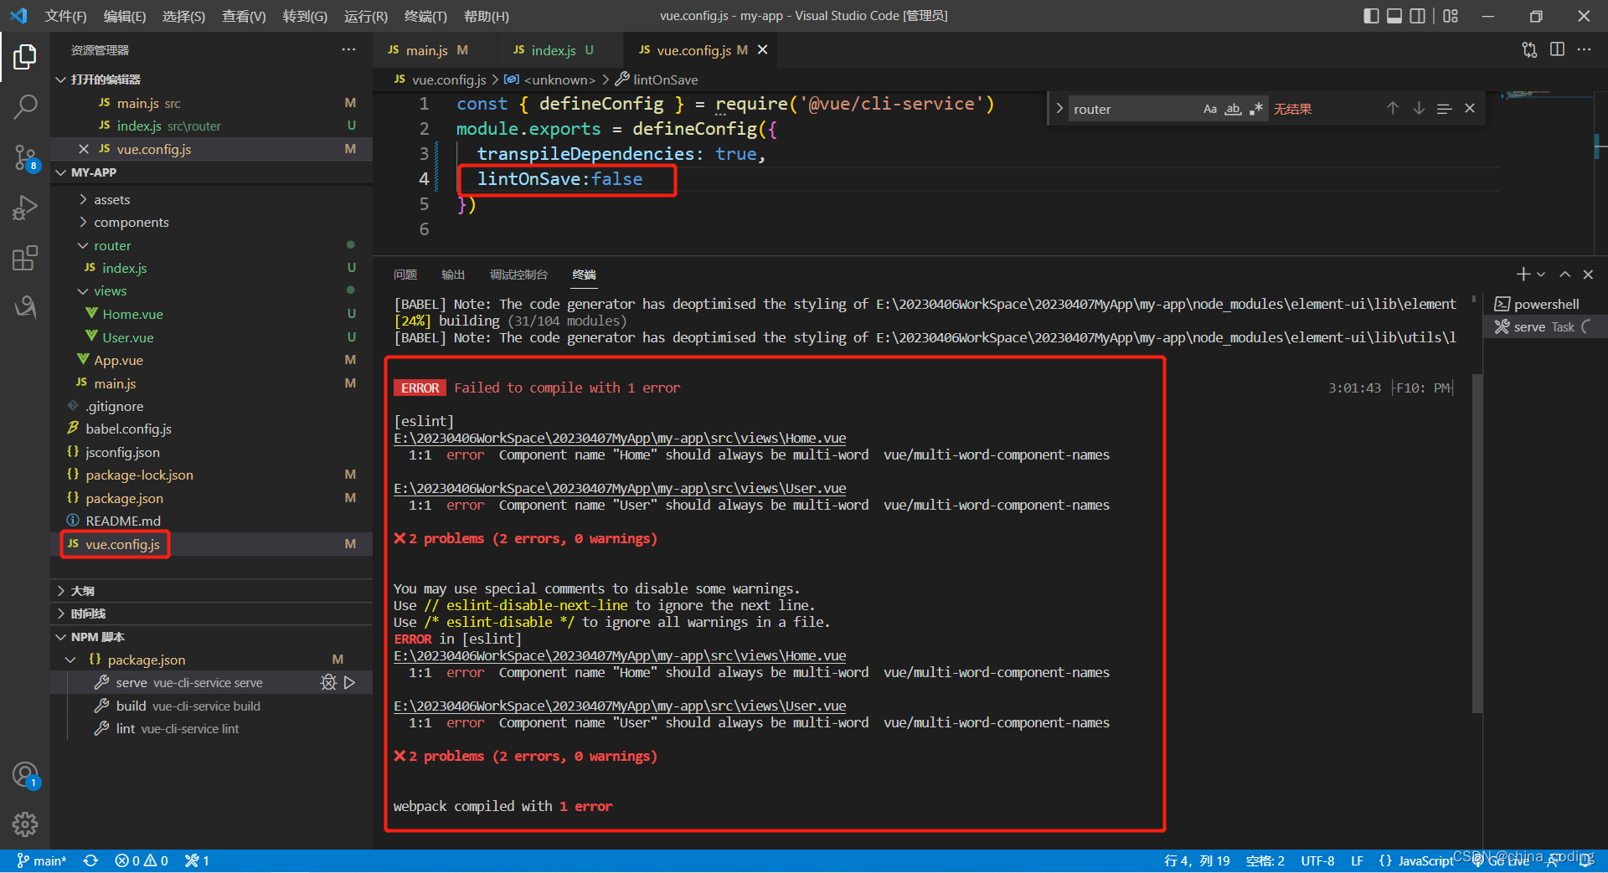Click the new terminal plus icon

click(x=1523, y=275)
